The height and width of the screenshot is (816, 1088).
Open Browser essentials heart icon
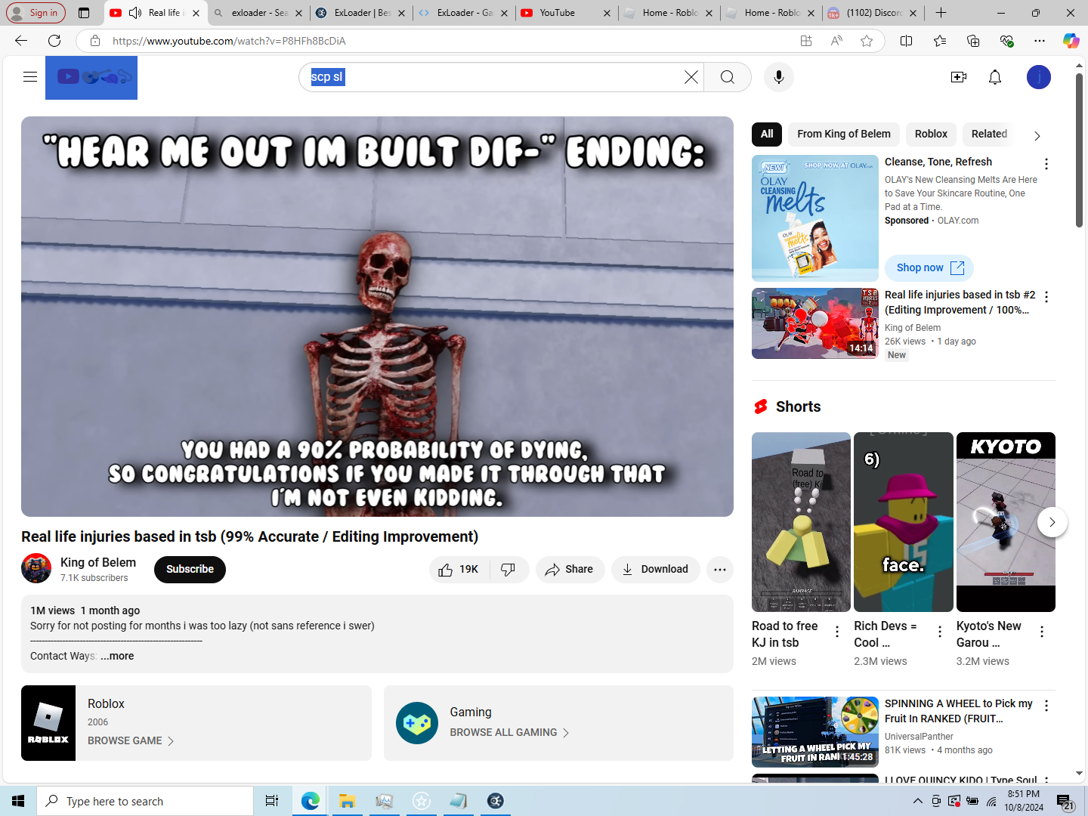(1006, 41)
